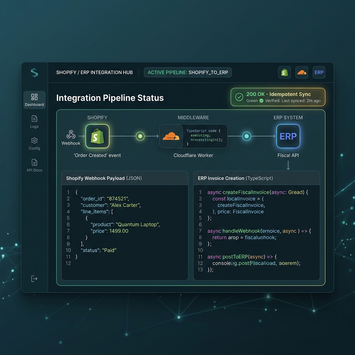
Task: Click the "product": "Quantum Laptop" line
Action: point(125,225)
